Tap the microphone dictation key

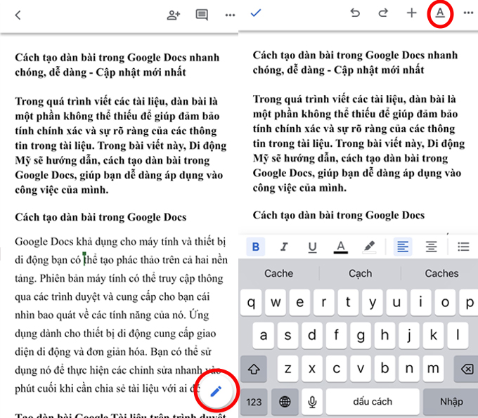tap(312, 402)
